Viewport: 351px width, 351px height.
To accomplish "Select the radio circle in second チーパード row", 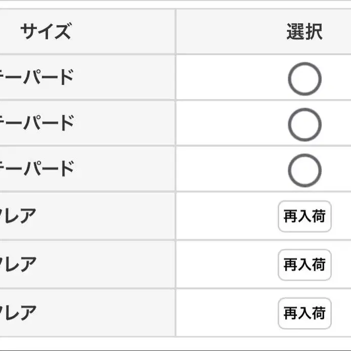I will [304, 124].
